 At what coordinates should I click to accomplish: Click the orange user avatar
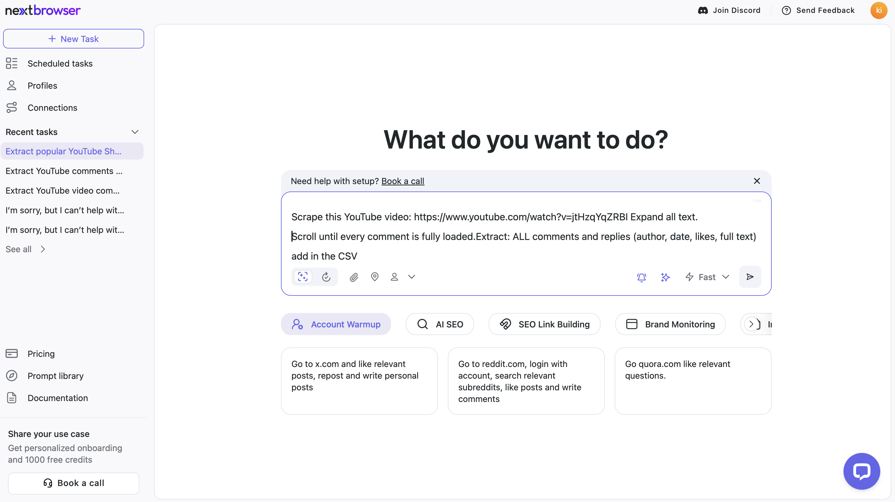pos(879,10)
